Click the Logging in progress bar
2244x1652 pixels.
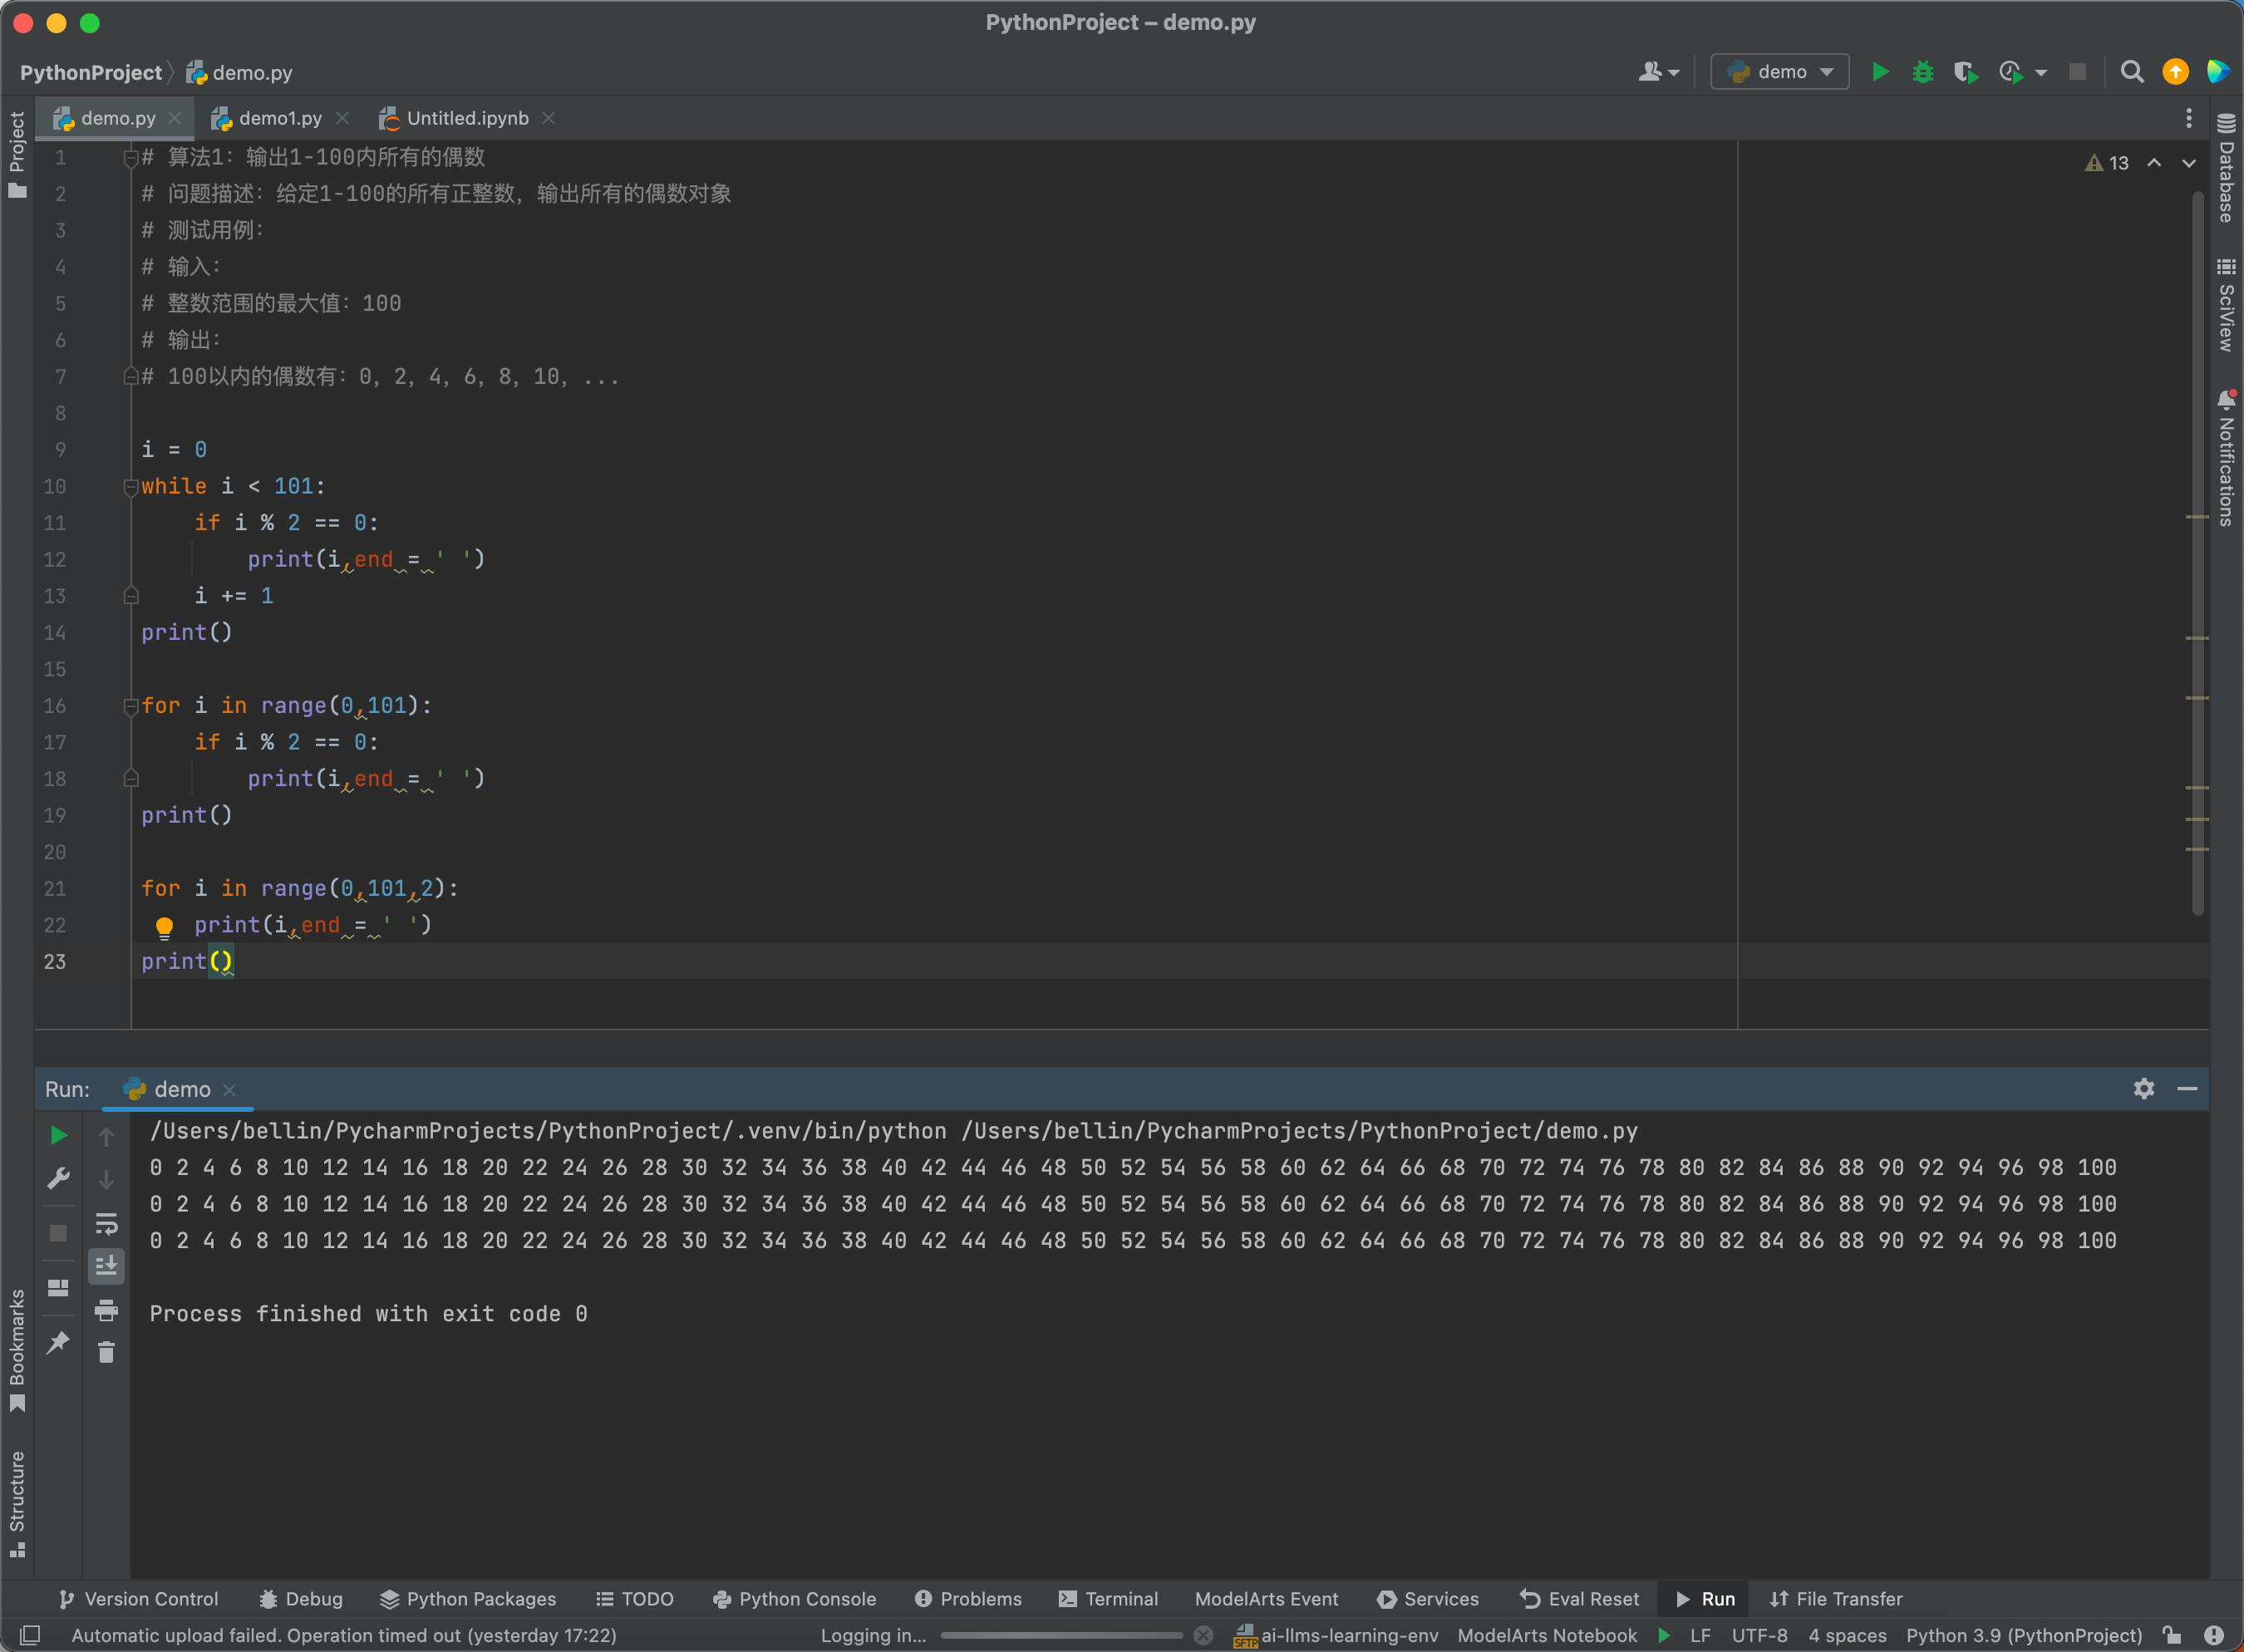(x=1061, y=1636)
